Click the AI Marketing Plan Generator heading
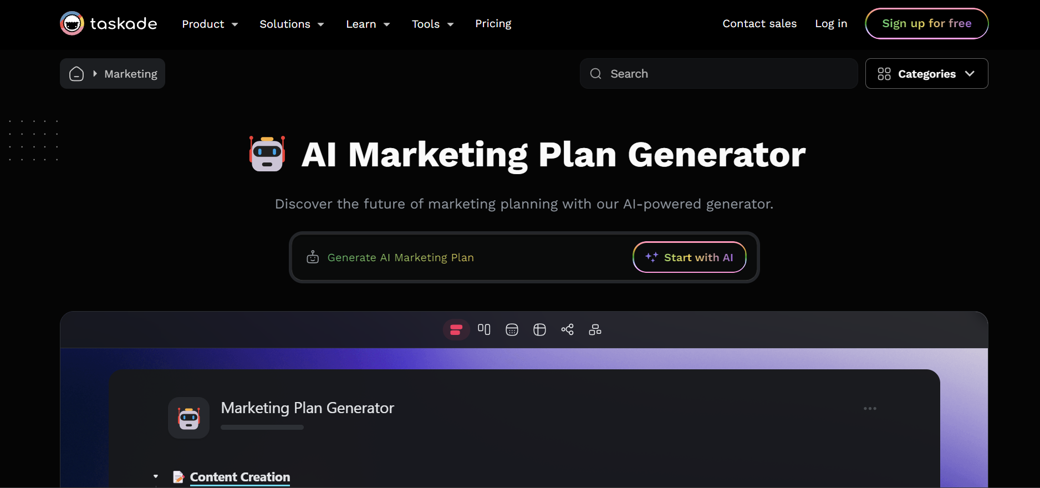The height and width of the screenshot is (488, 1040). pos(553,154)
